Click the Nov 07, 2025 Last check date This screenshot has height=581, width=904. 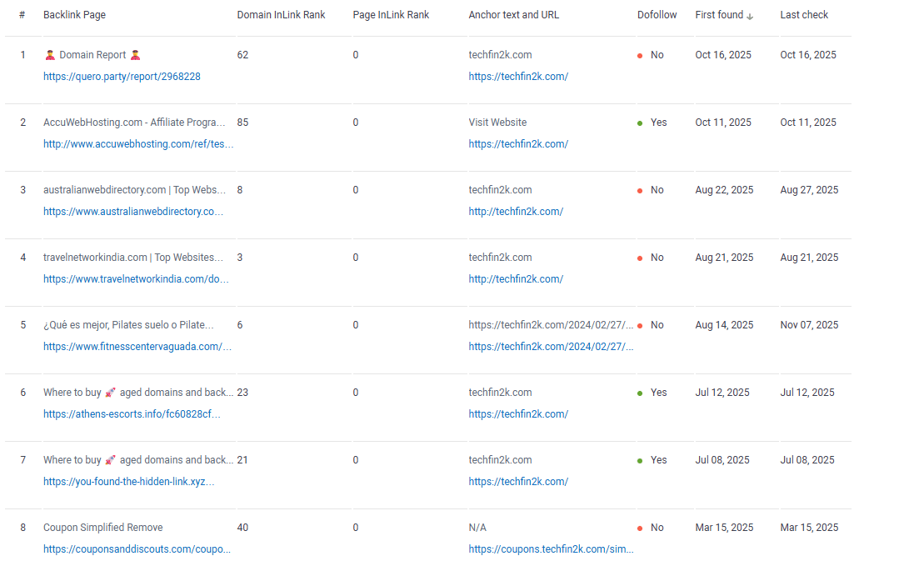click(810, 325)
